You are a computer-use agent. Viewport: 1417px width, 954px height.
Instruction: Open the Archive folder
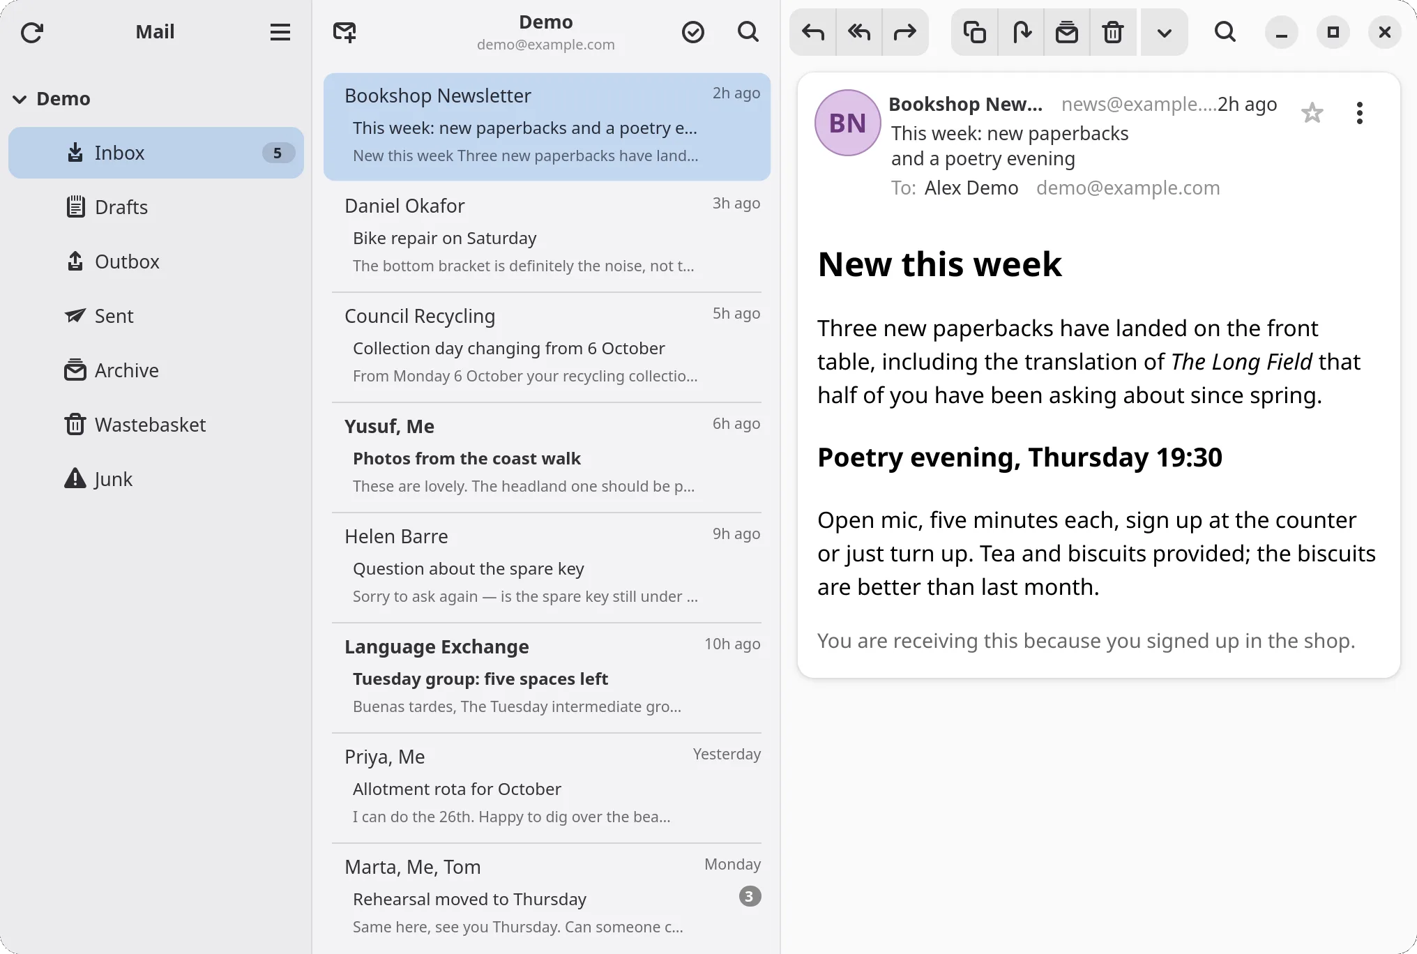pyautogui.click(x=156, y=370)
